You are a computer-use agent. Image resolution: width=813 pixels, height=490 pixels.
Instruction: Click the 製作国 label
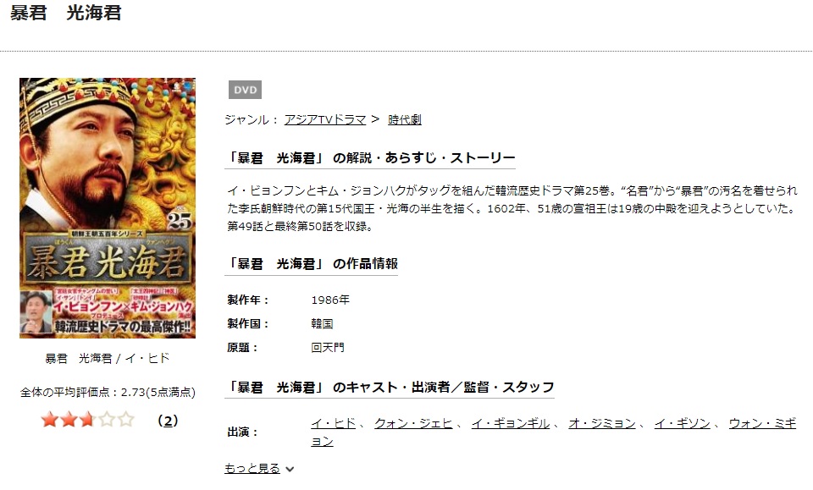coord(248,324)
